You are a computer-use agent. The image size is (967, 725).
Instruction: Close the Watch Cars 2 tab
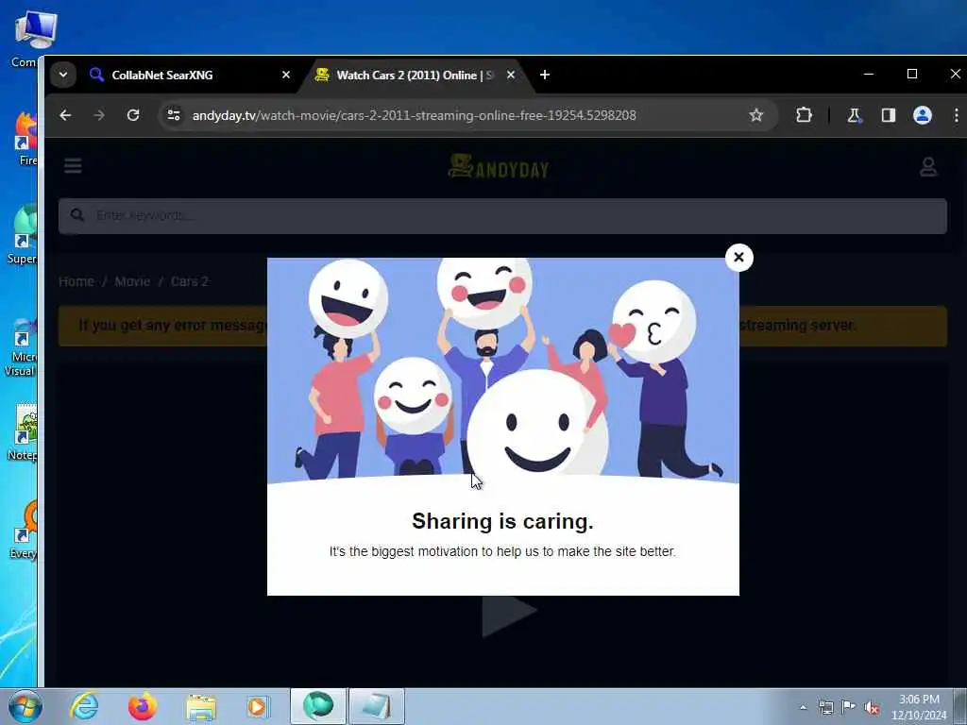[x=511, y=76]
